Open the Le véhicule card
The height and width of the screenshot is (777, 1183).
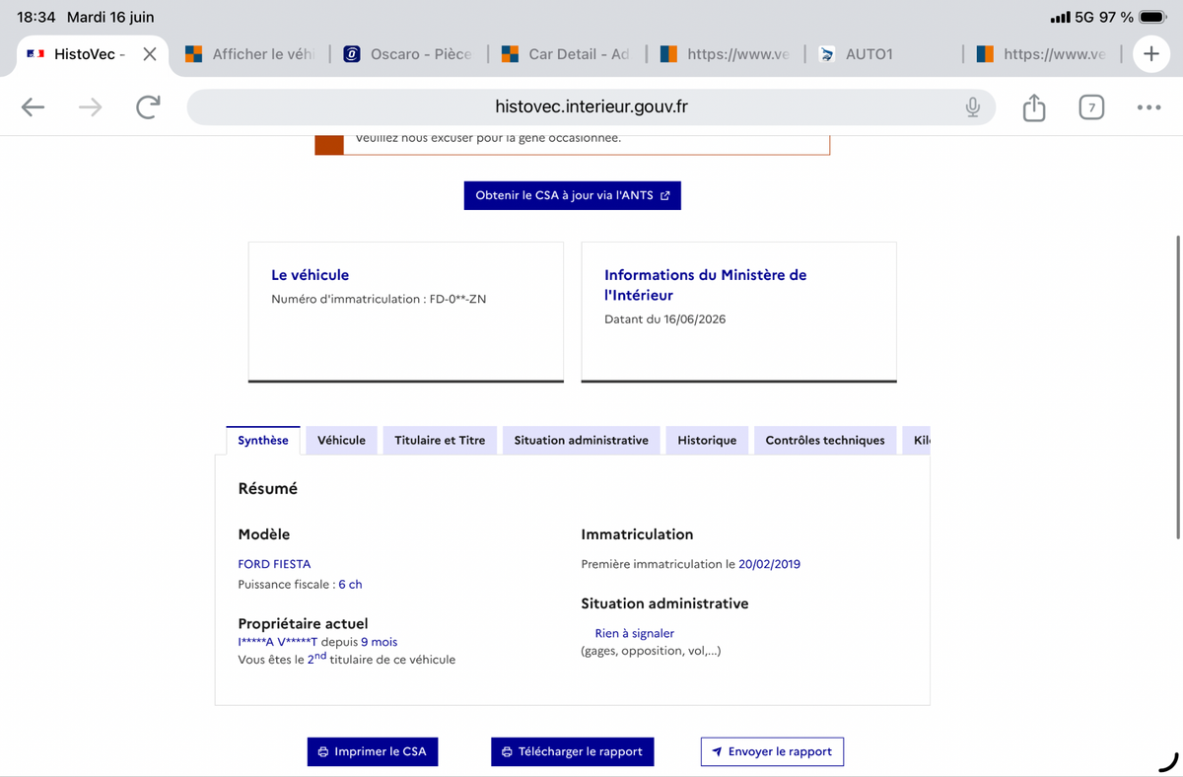pos(406,312)
